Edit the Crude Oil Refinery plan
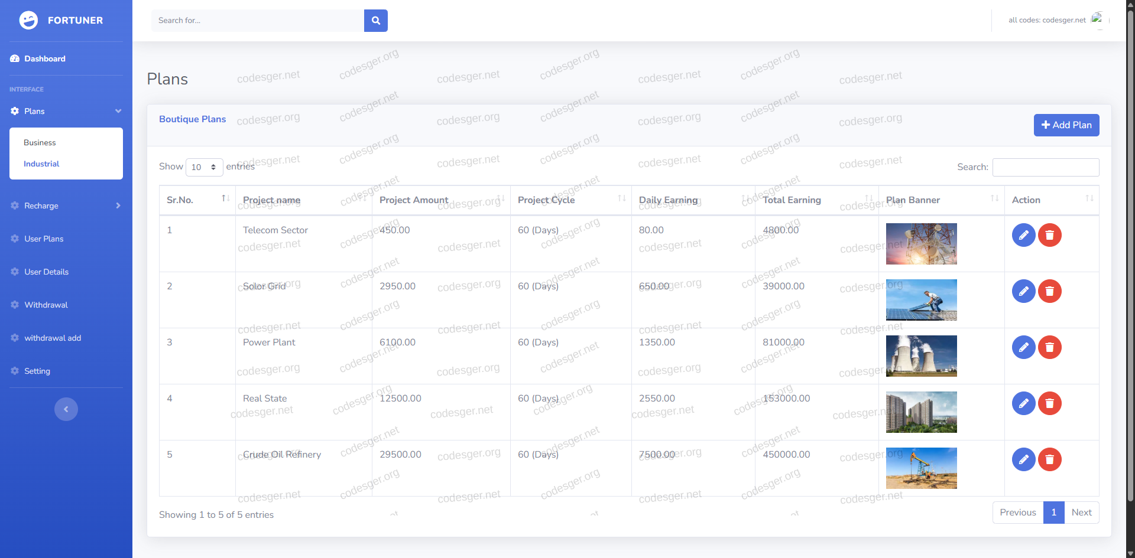Image resolution: width=1135 pixels, height=558 pixels. coord(1023,459)
